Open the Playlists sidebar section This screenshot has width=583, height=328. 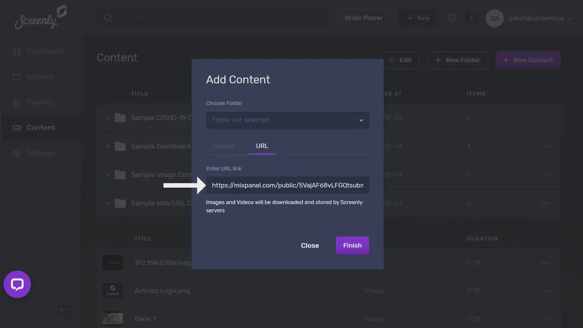43,102
